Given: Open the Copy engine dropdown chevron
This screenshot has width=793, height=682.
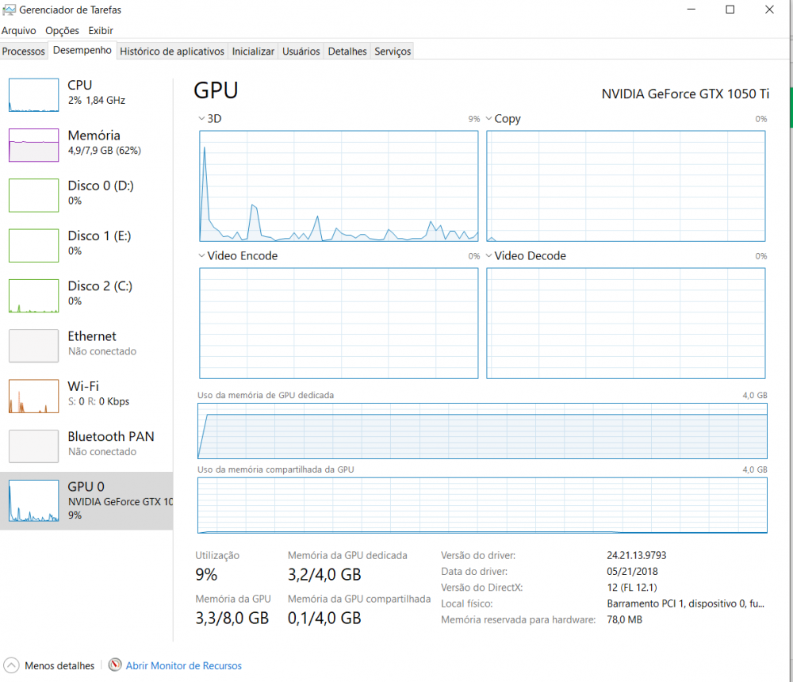Looking at the screenshot, I should [489, 119].
